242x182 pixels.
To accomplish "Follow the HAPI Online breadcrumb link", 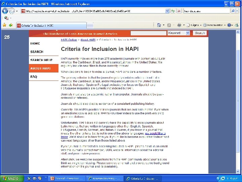I will tap(69, 40).
